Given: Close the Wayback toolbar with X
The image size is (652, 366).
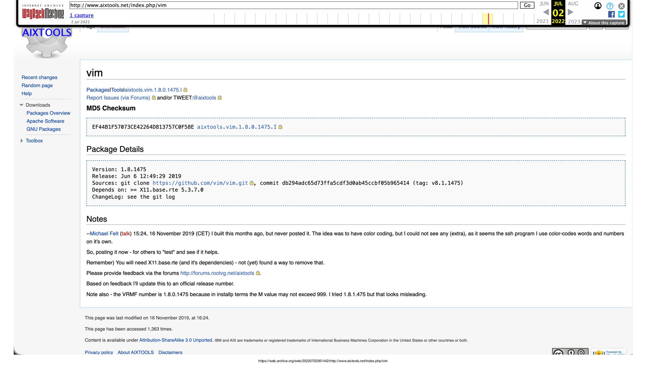Looking at the screenshot, I should pos(621,6).
